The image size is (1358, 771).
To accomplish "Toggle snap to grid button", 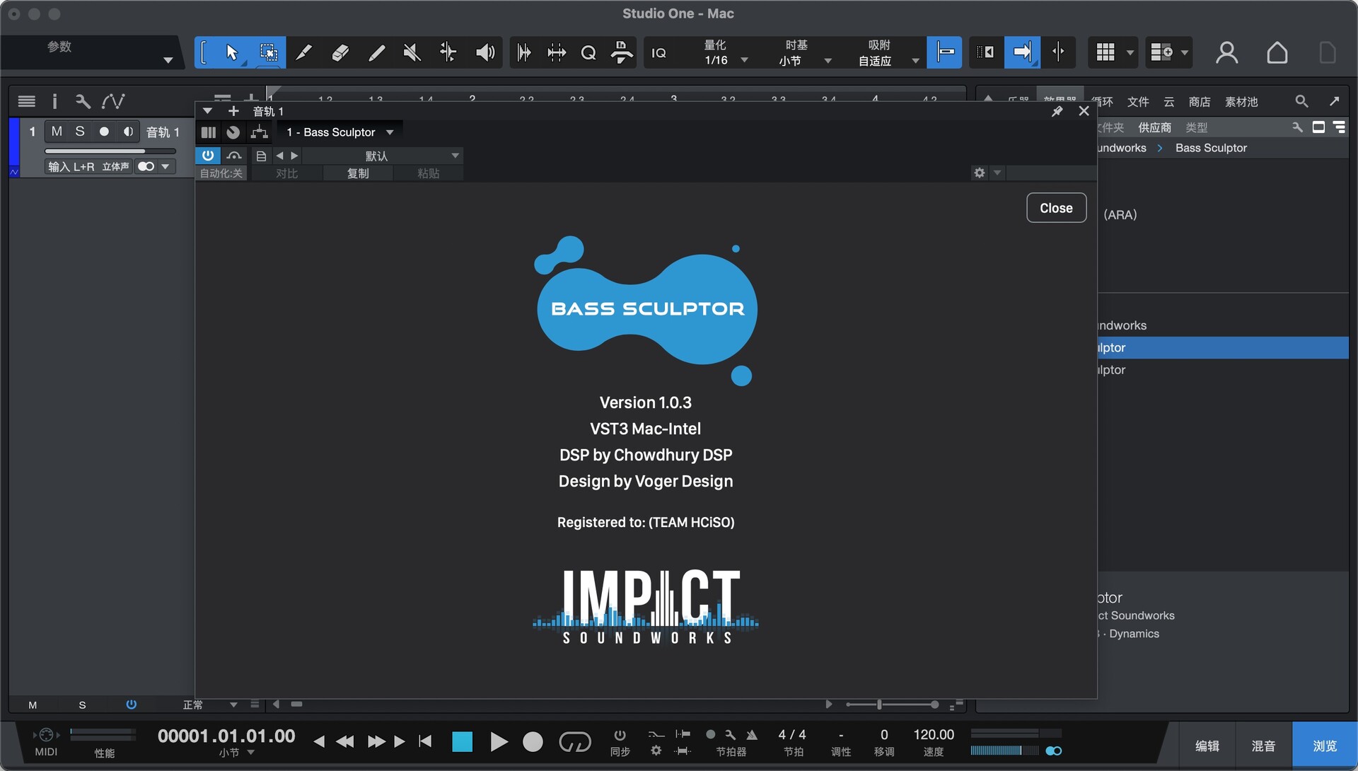I will click(x=944, y=52).
